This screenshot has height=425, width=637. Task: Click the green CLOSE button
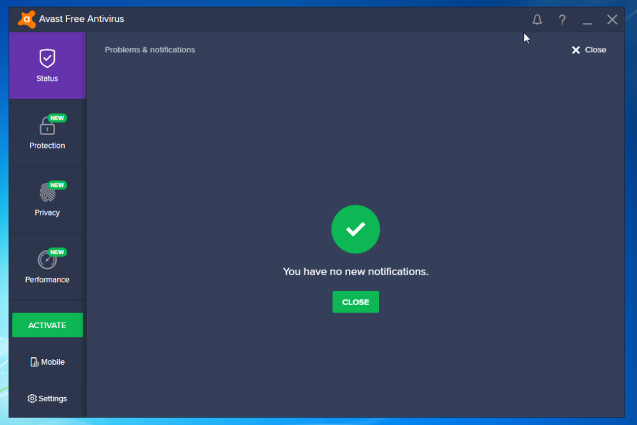pos(355,302)
